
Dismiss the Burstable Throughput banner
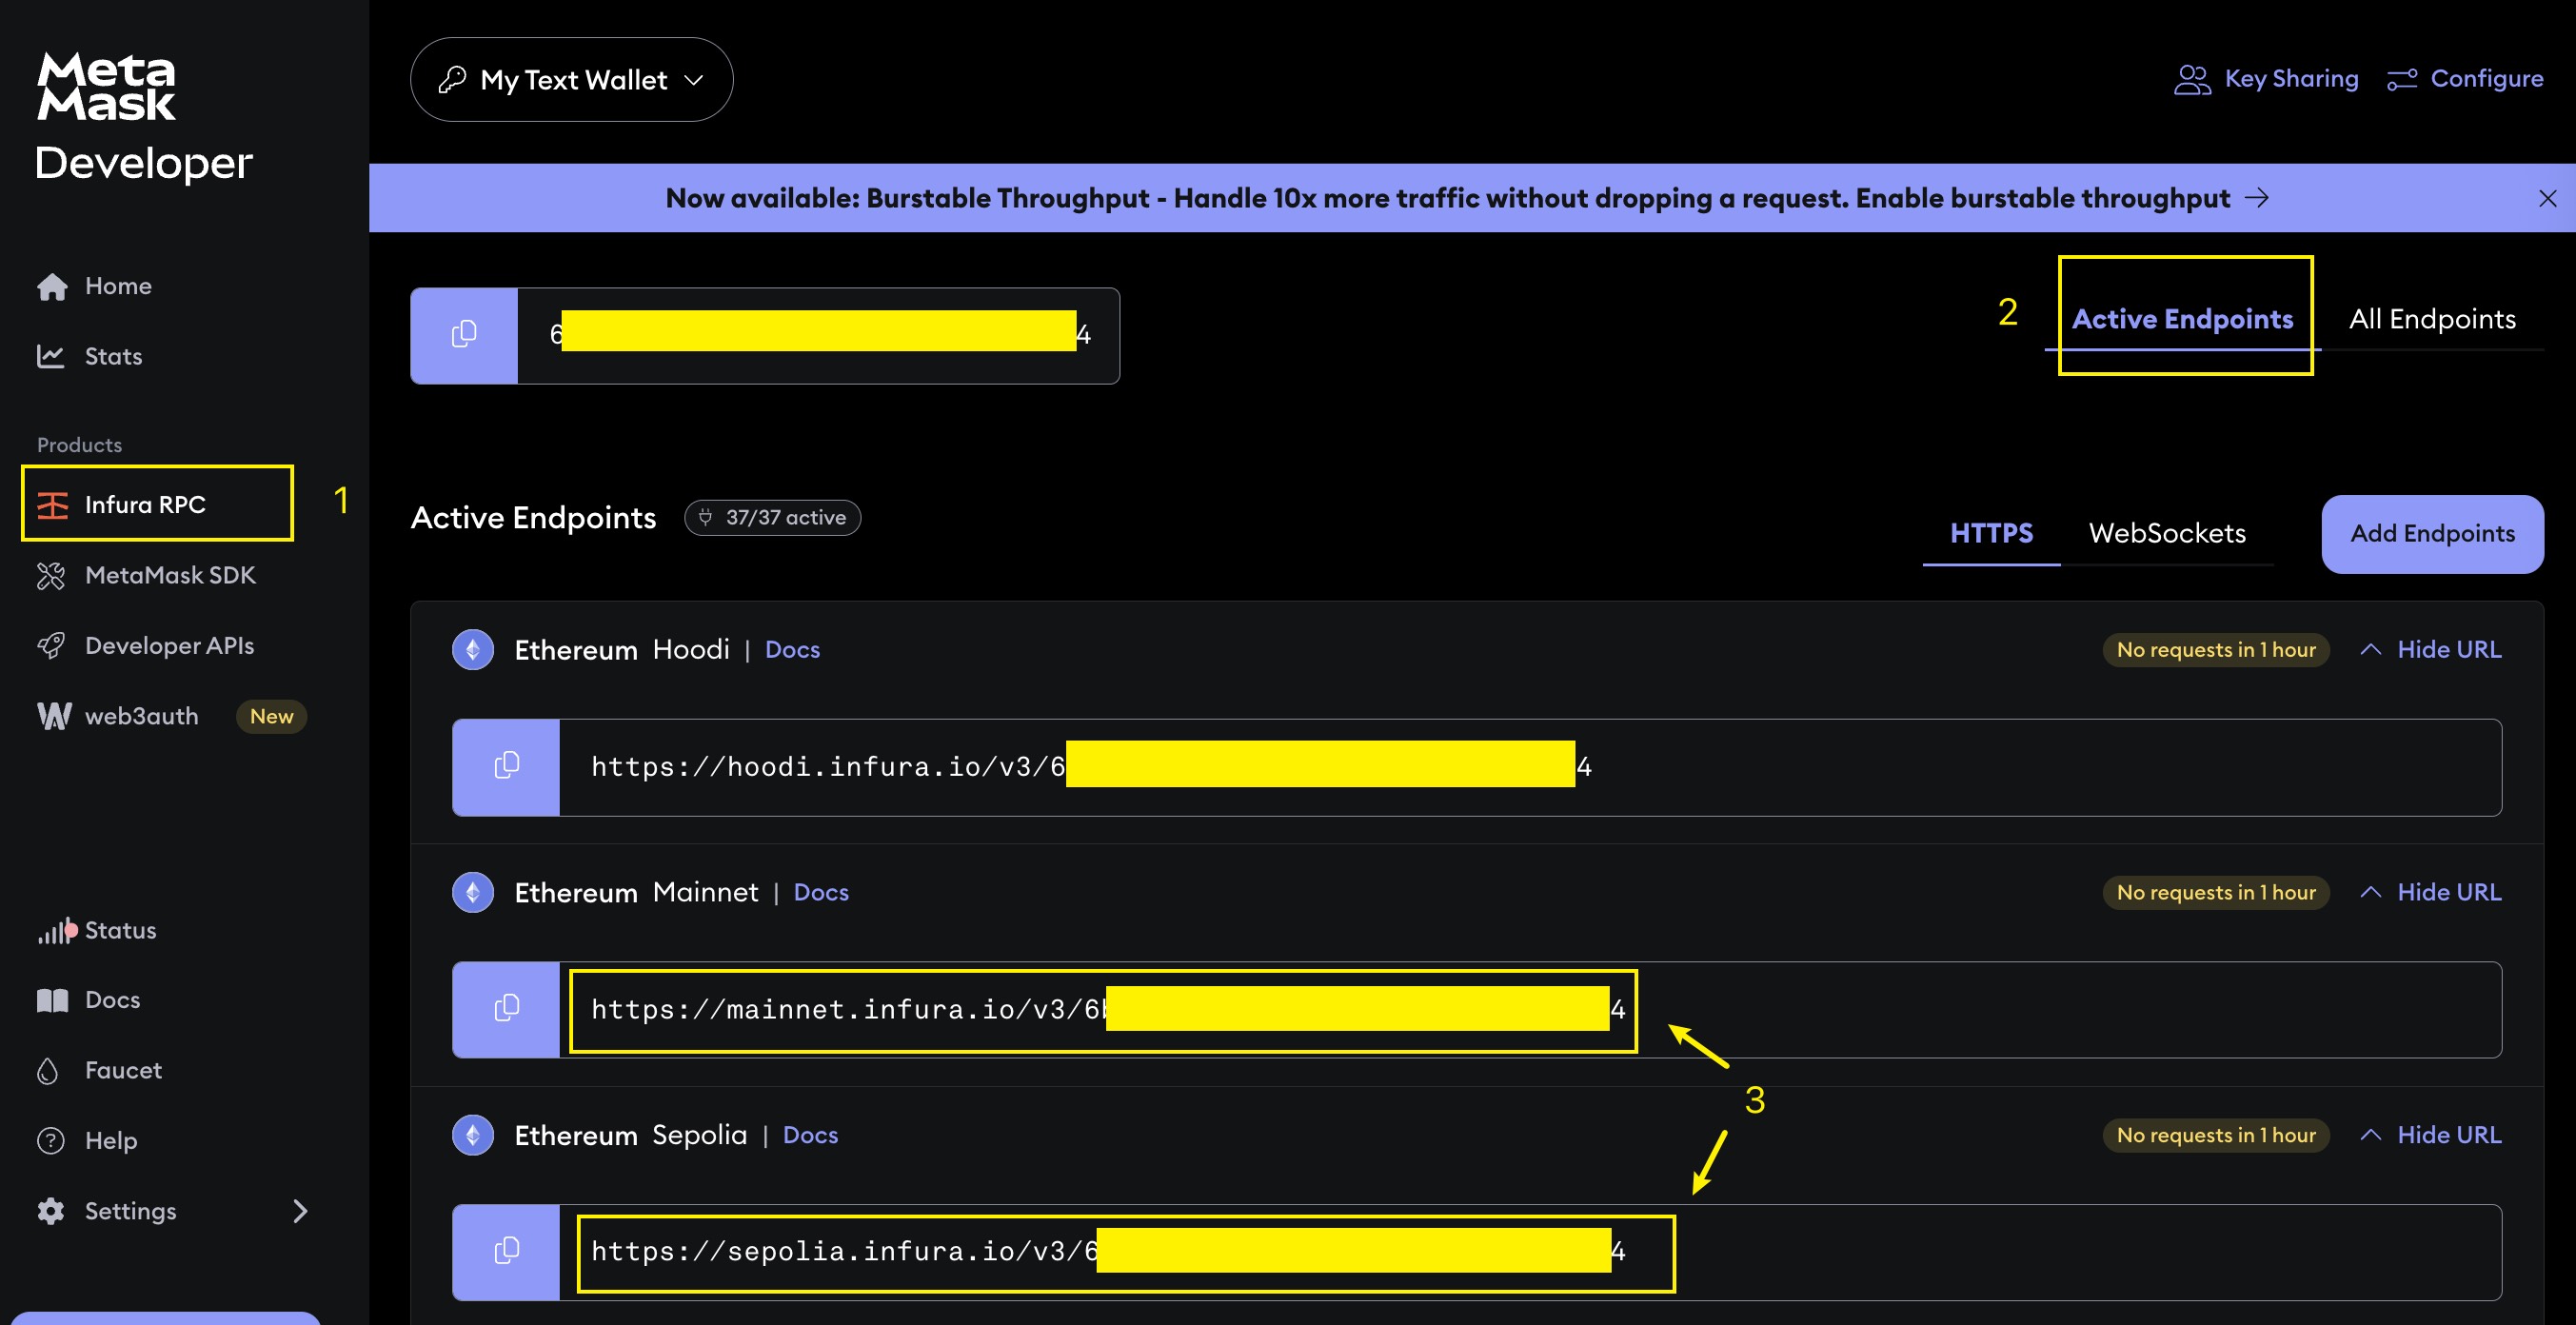coord(2547,198)
